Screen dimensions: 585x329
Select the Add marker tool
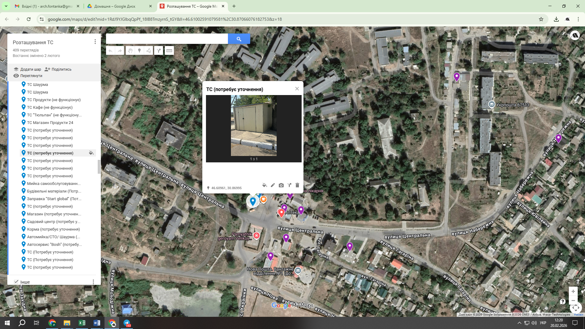(x=139, y=51)
